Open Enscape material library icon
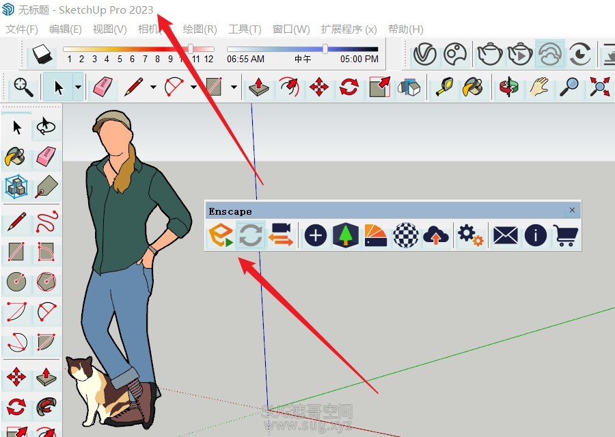The image size is (615, 437). click(x=375, y=235)
